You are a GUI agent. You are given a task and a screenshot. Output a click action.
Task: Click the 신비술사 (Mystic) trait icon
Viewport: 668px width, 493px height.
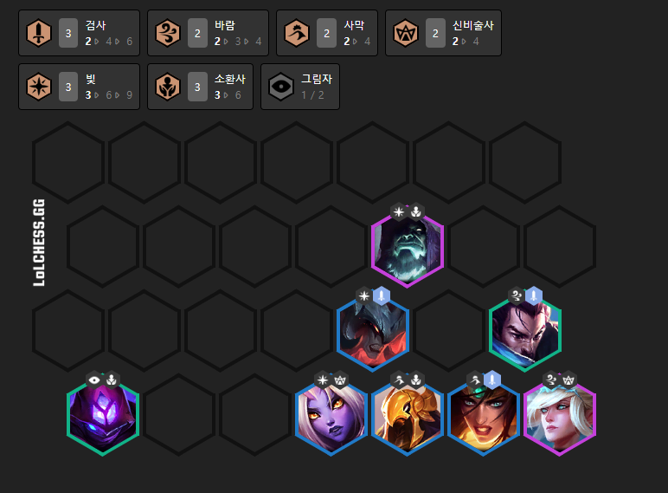tap(406, 33)
